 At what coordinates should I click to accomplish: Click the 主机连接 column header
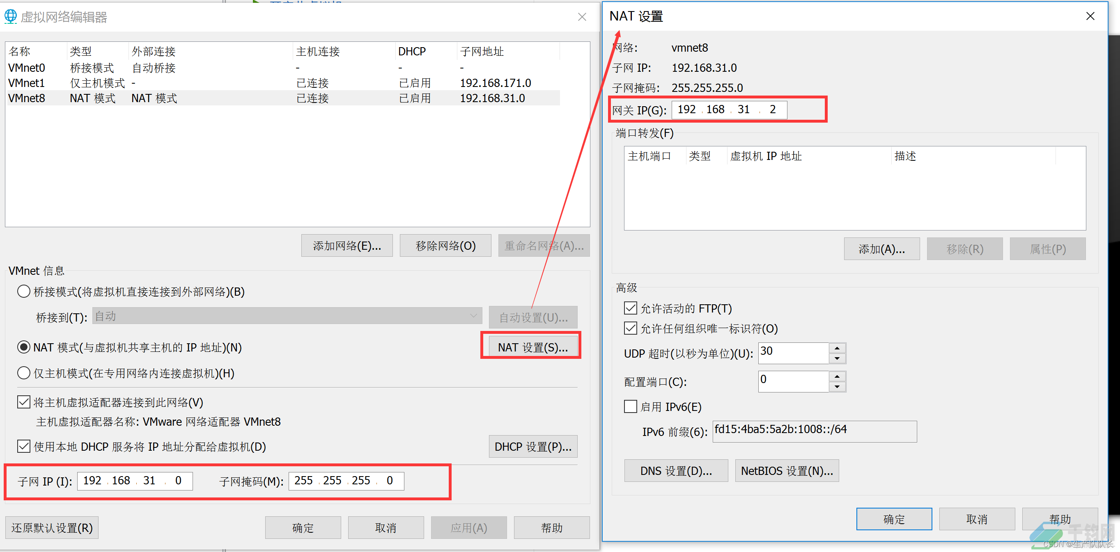344,51
